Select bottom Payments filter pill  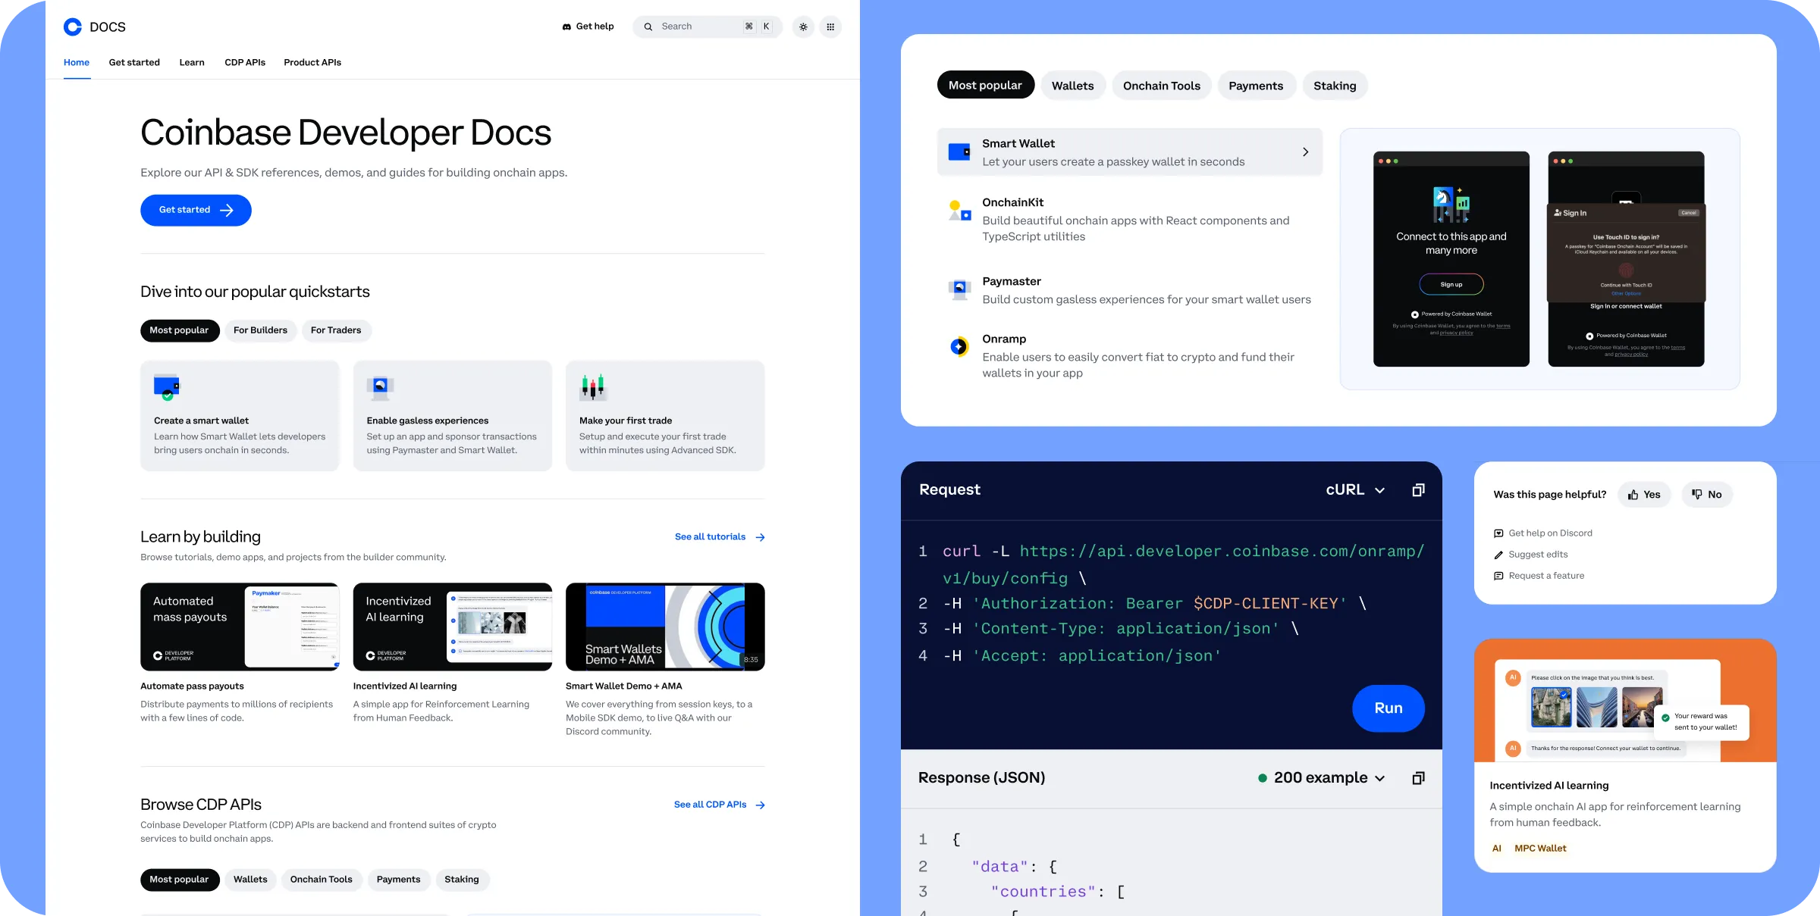click(x=398, y=880)
